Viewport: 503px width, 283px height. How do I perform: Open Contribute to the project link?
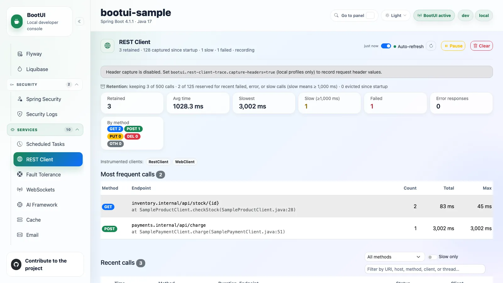45,264
